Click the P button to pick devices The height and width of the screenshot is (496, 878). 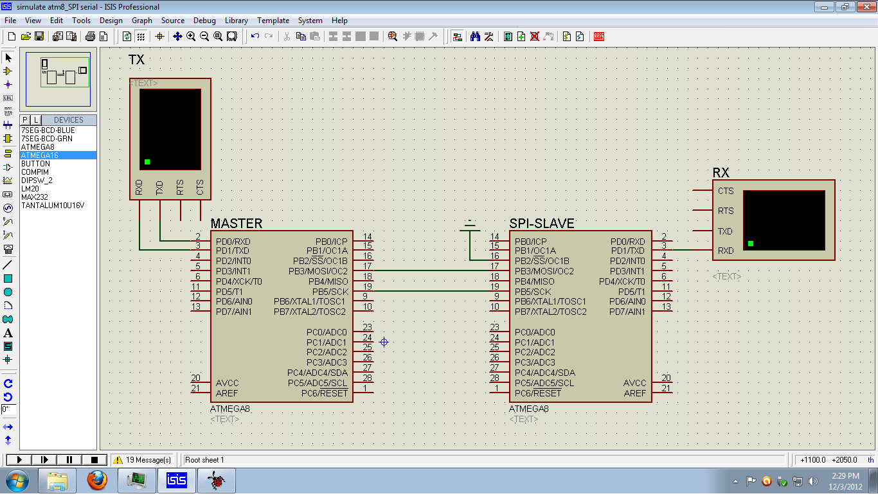(24, 120)
